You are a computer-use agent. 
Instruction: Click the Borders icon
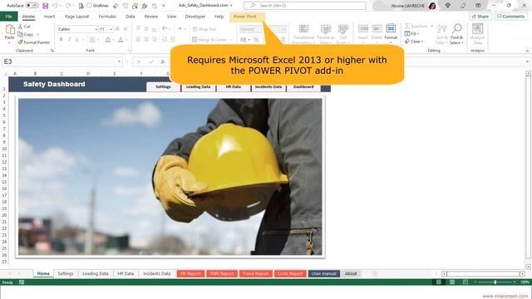coord(92,40)
